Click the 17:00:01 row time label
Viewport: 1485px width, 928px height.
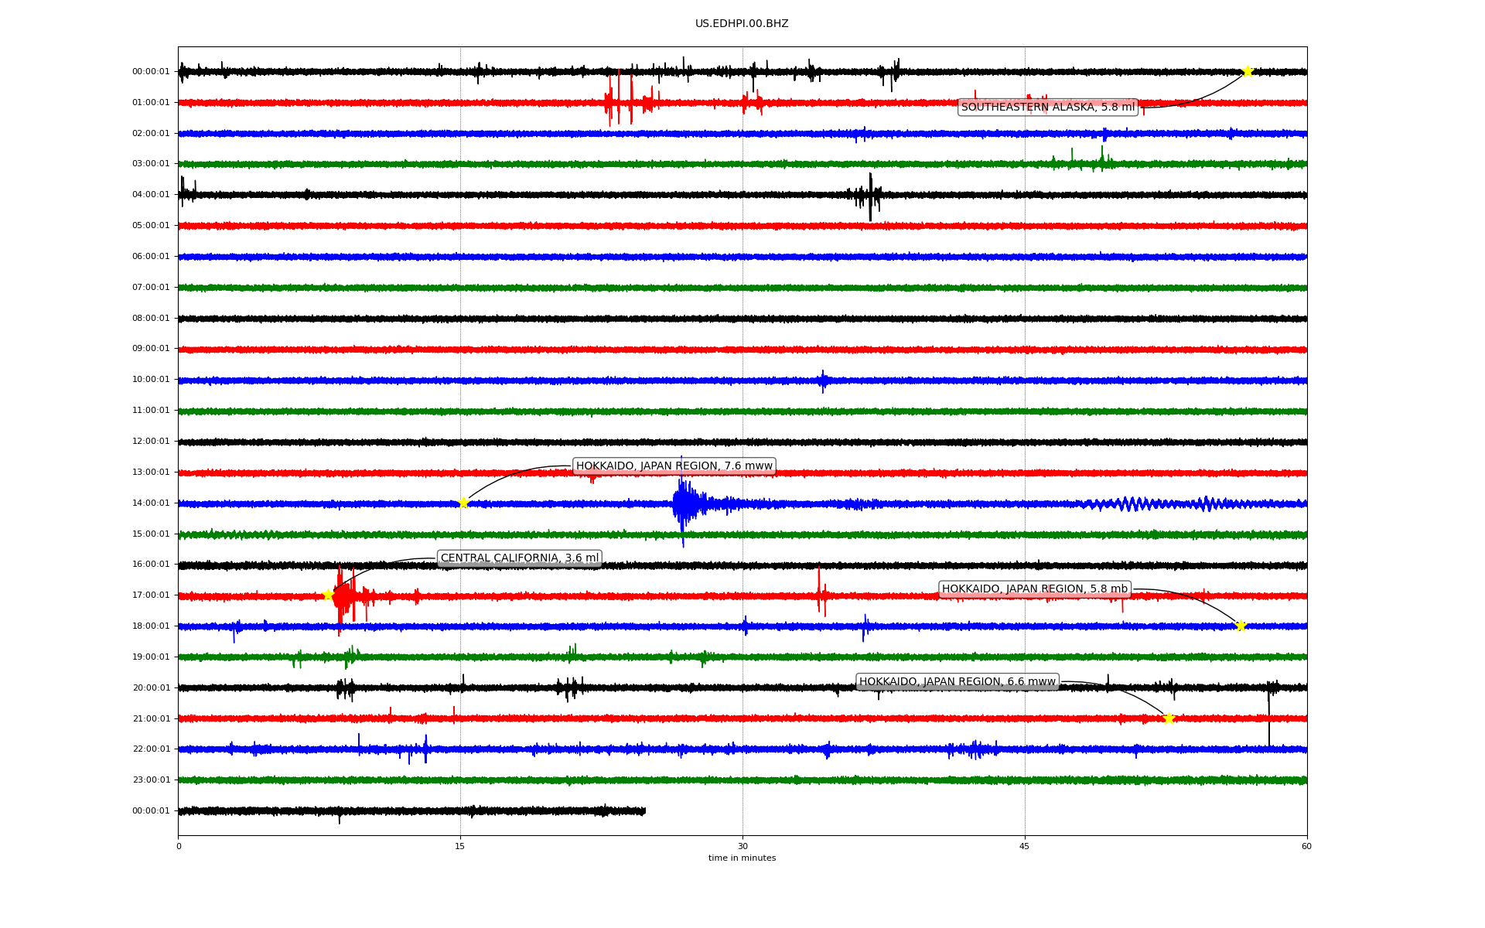[x=151, y=595]
